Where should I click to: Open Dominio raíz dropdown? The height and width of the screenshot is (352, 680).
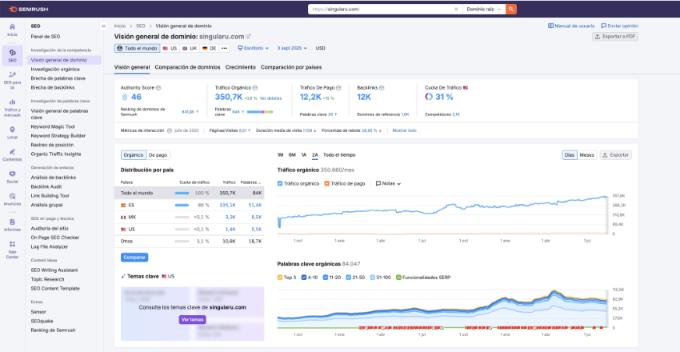tap(484, 9)
